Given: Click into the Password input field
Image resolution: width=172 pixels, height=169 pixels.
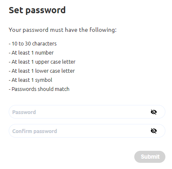Looking at the screenshot, I should pyautogui.click(x=87, y=112).
